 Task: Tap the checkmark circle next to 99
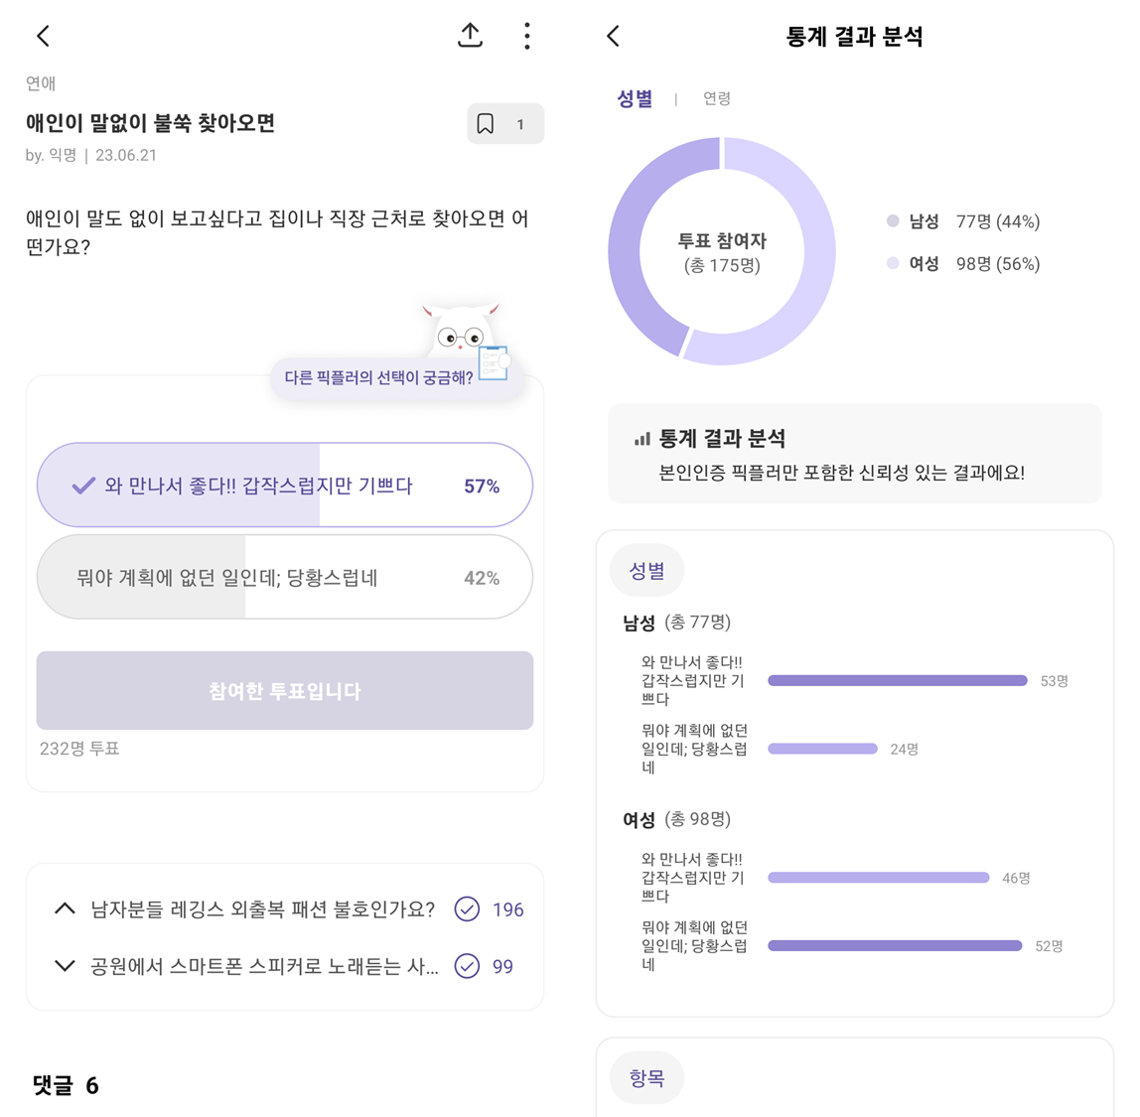[x=467, y=966]
